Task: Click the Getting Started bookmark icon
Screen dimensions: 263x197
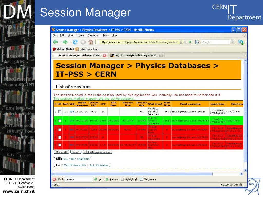Action: pos(54,49)
